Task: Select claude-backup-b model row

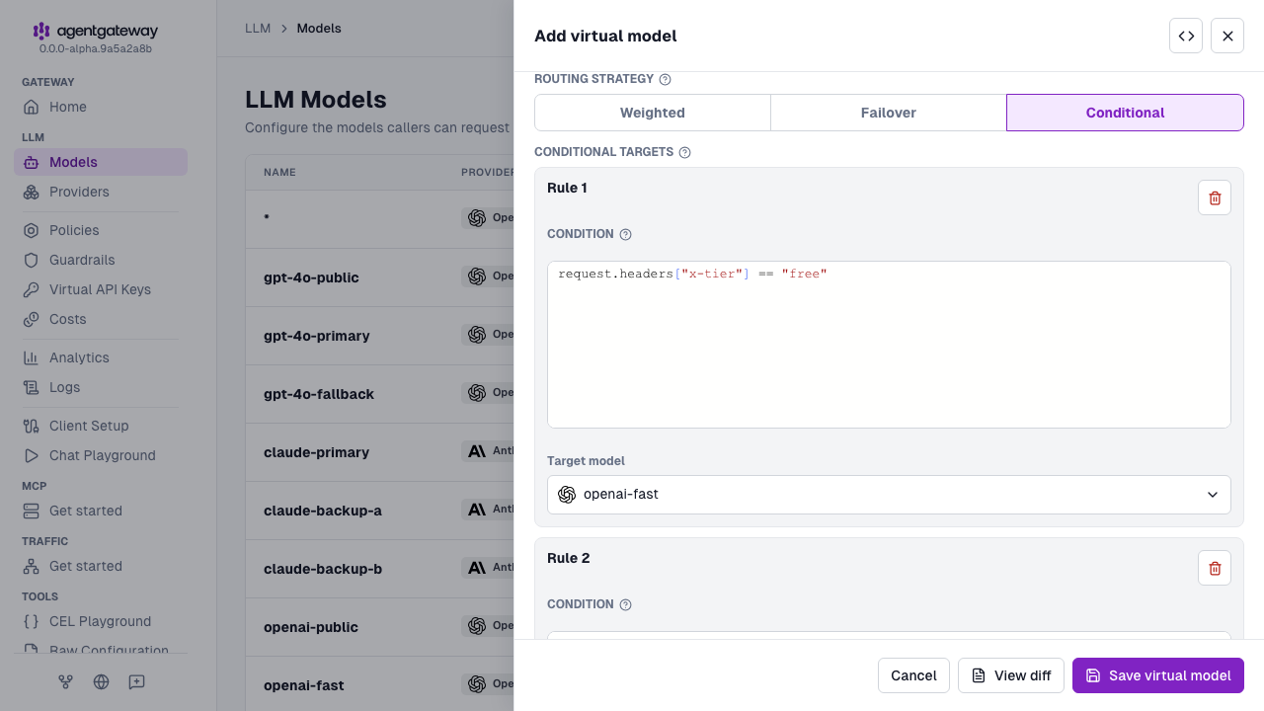Action: point(379,569)
